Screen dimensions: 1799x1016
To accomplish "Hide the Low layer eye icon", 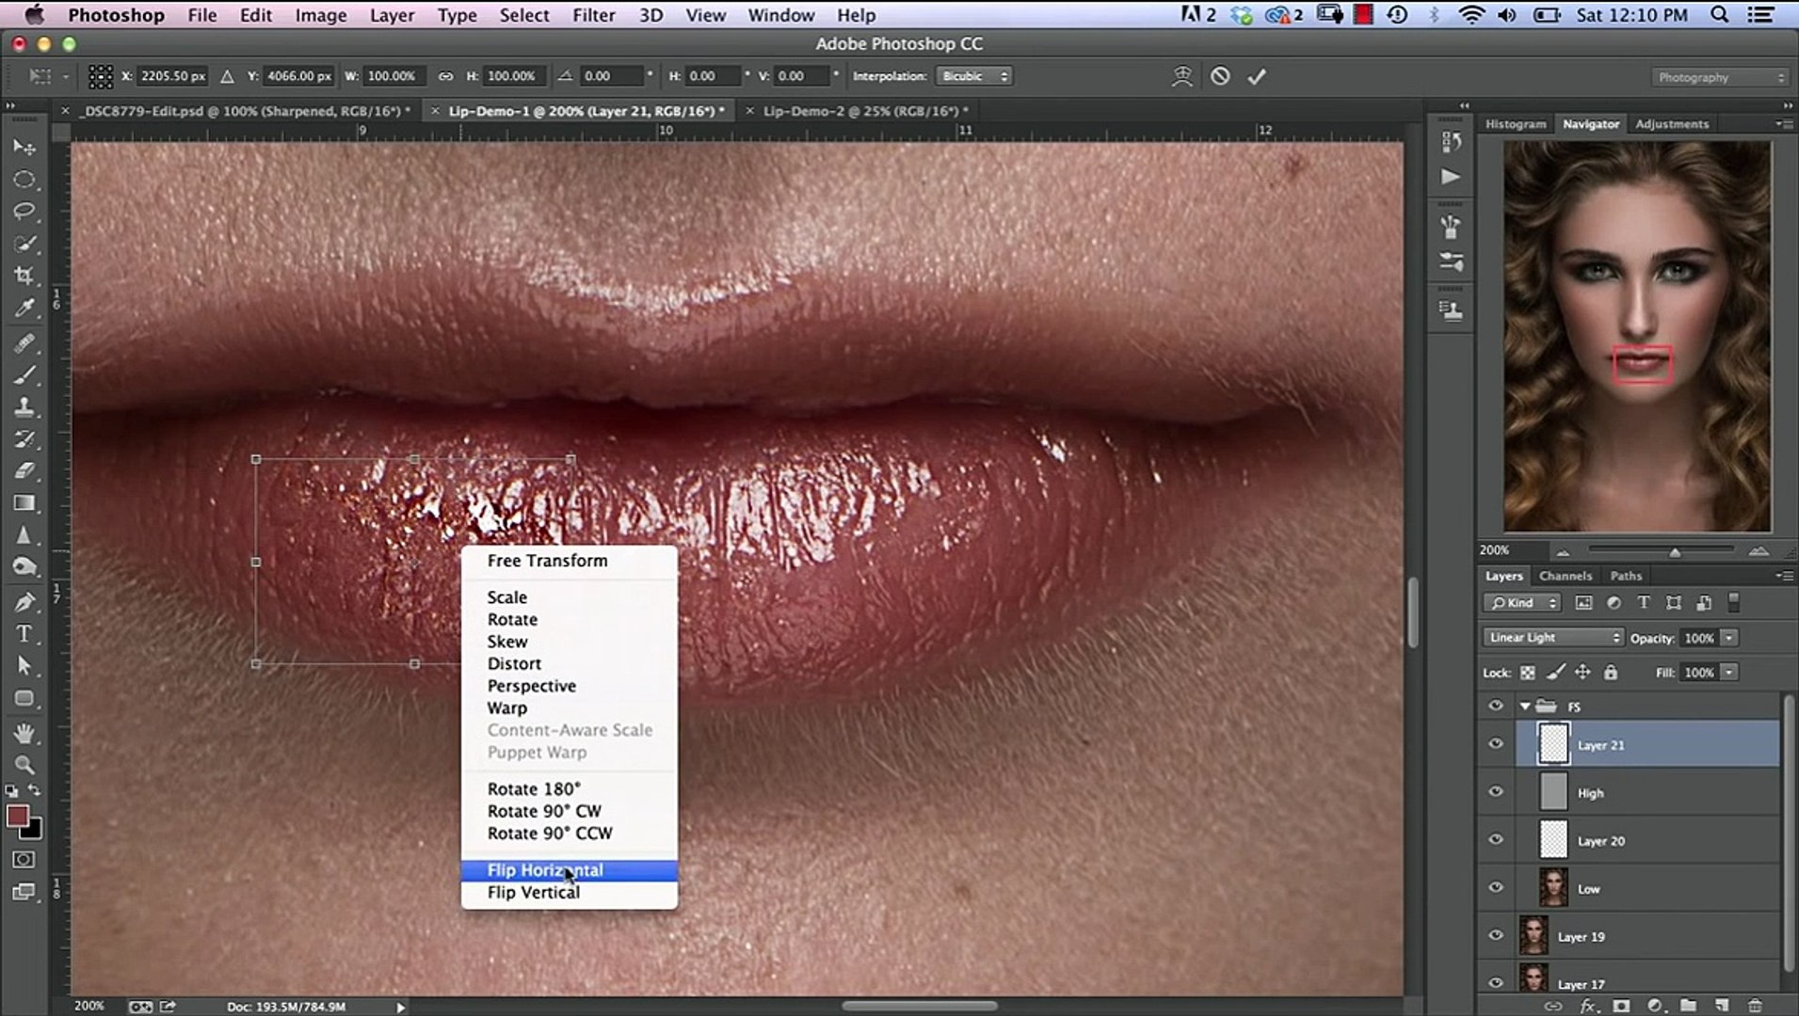I will [1496, 888].
